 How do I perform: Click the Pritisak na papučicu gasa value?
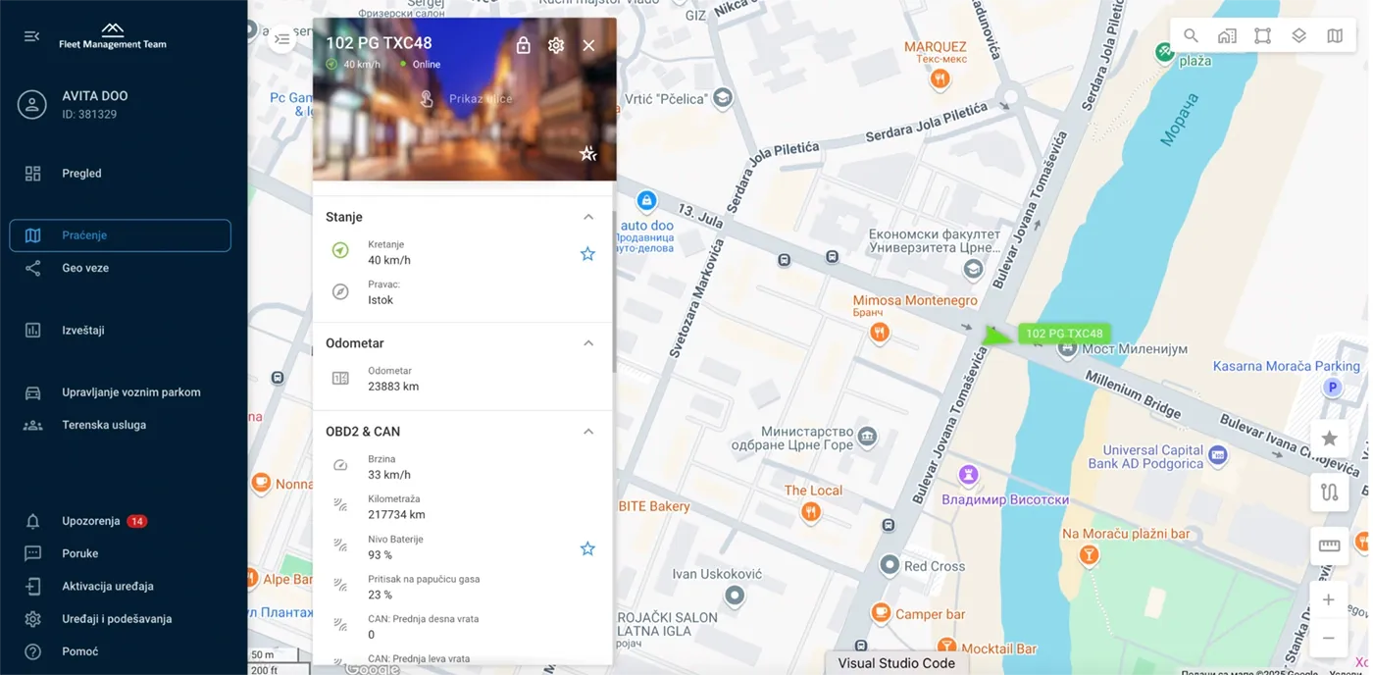tap(380, 595)
